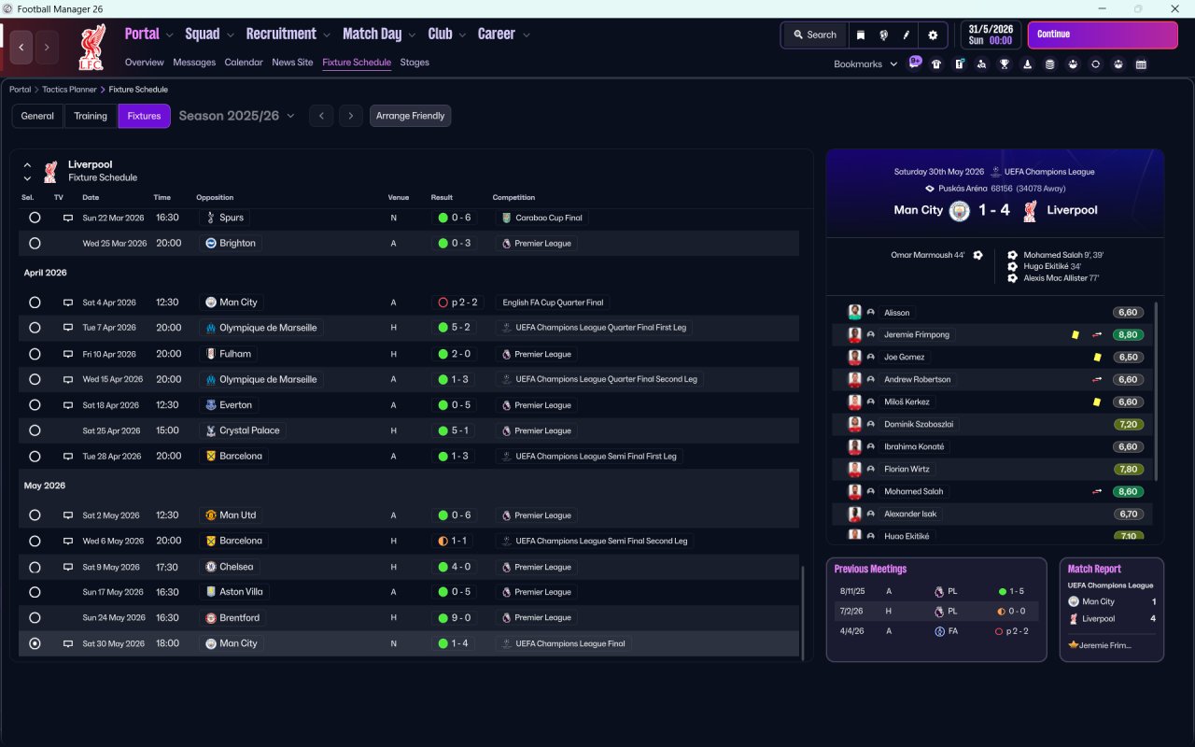Select the Spurs Carabao Cup Final radio button

point(35,218)
